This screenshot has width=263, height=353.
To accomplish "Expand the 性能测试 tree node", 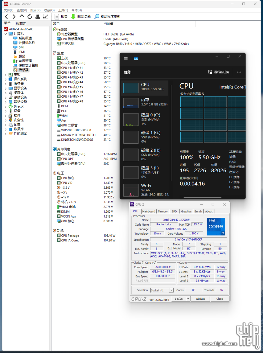I will click(x=6, y=134).
